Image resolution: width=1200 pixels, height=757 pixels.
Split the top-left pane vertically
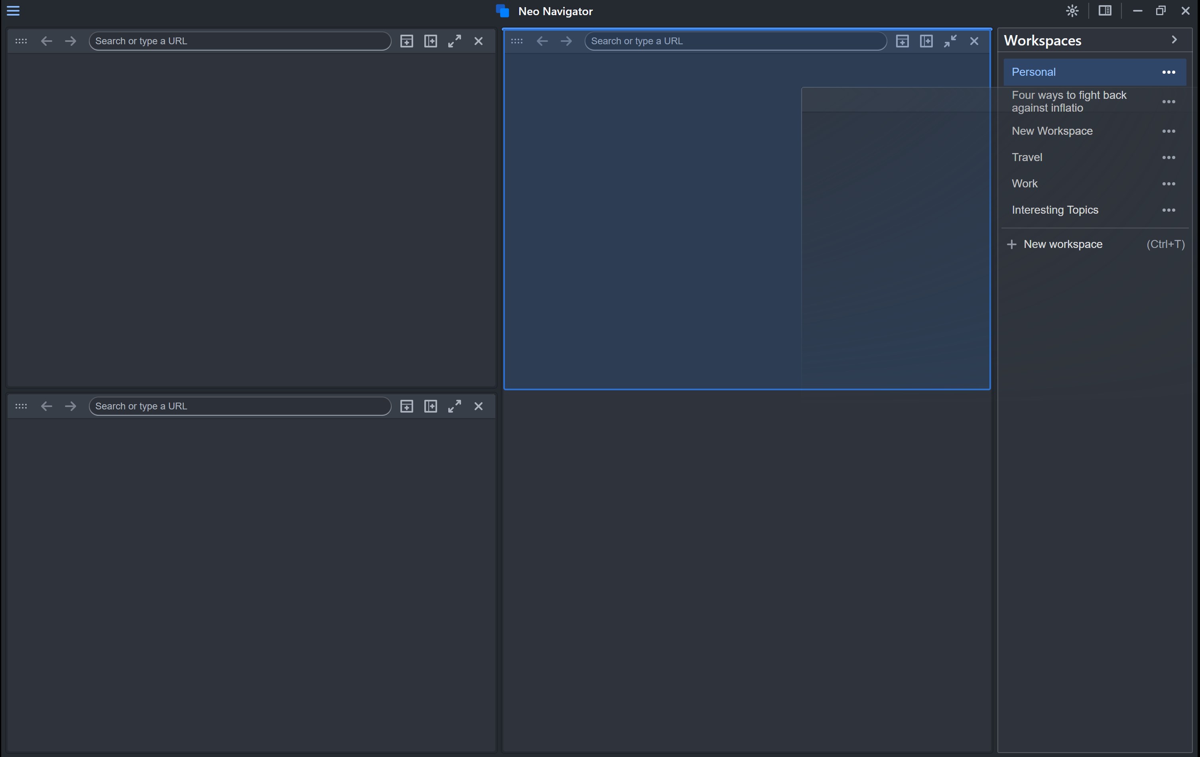click(431, 41)
